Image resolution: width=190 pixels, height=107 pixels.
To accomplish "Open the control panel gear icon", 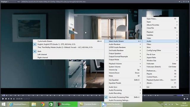I will coord(187,99).
